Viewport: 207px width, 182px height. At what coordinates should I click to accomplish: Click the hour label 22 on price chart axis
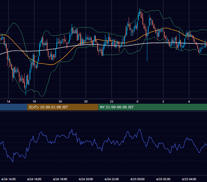pos(112,102)
